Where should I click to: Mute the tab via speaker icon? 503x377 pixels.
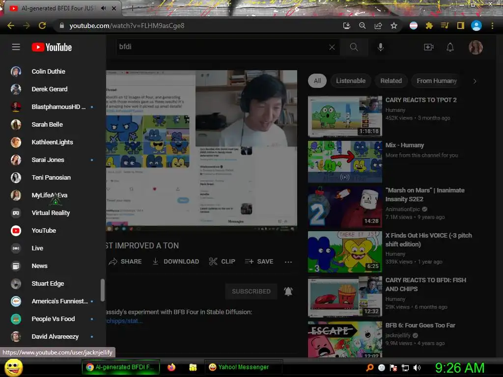[103, 8]
